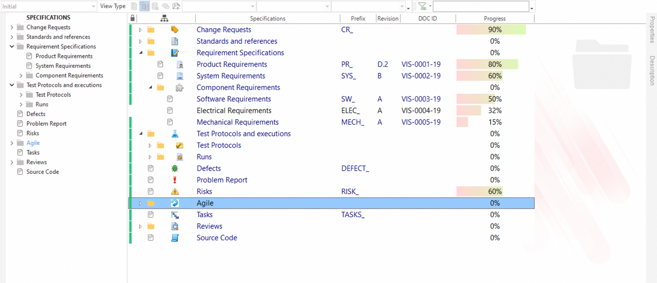Image resolution: width=657 pixels, height=283 pixels.
Task: Select Source Code in the left tree
Action: point(42,172)
